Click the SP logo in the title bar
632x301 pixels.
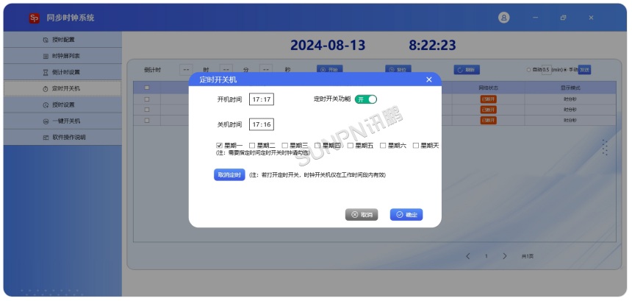pos(35,18)
